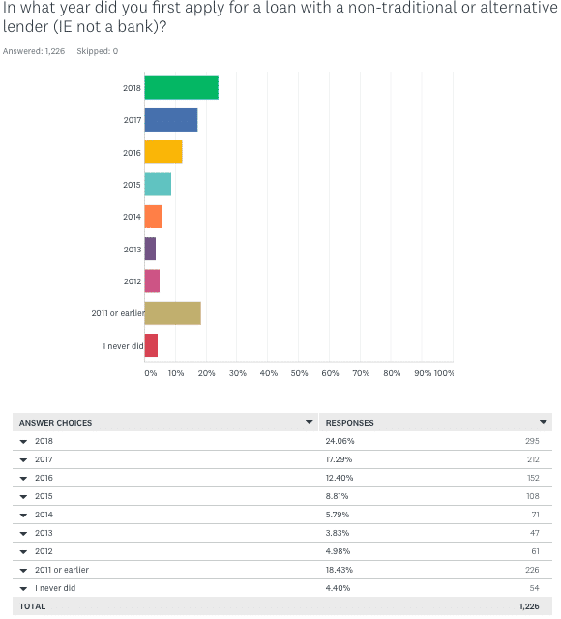This screenshot has height=619, width=561.
Task: Expand the 2016 answer row arrow
Action: [23, 479]
